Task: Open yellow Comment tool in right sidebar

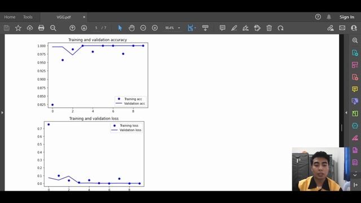Action: 355,89
